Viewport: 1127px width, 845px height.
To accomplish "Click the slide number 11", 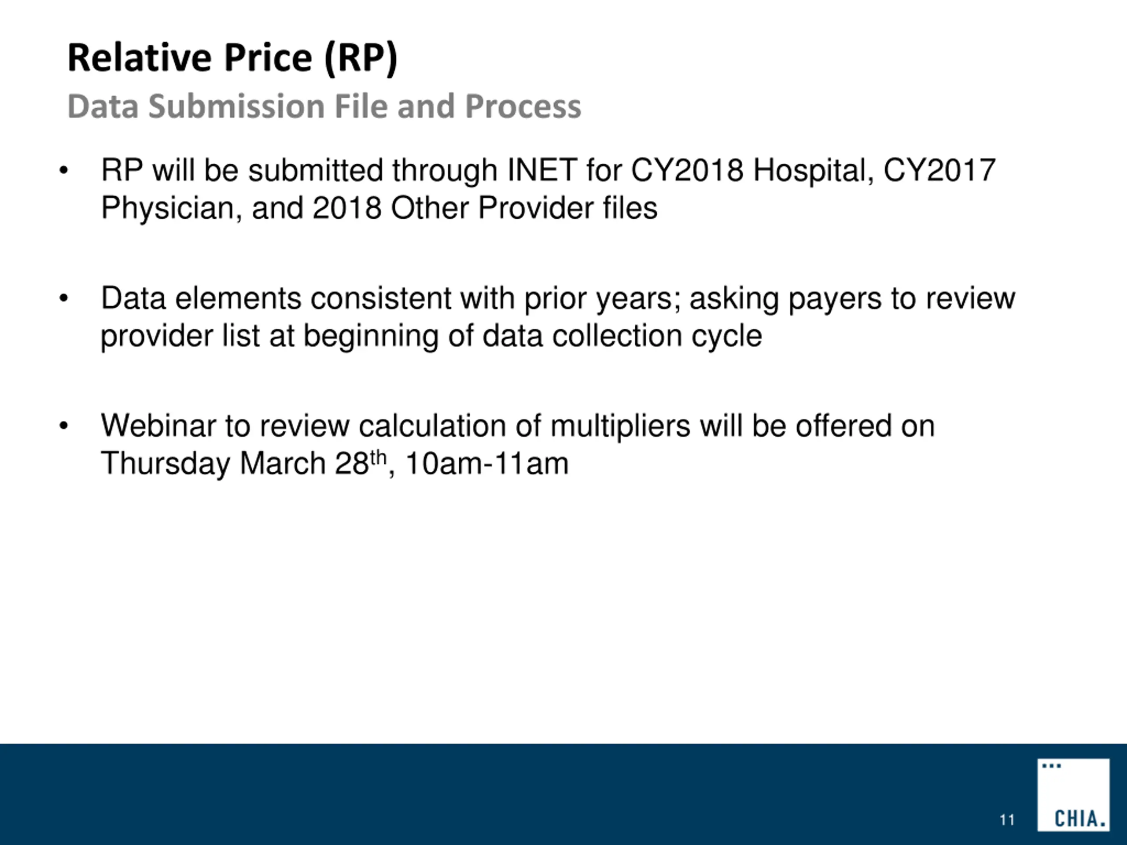I will pos(1007,820).
